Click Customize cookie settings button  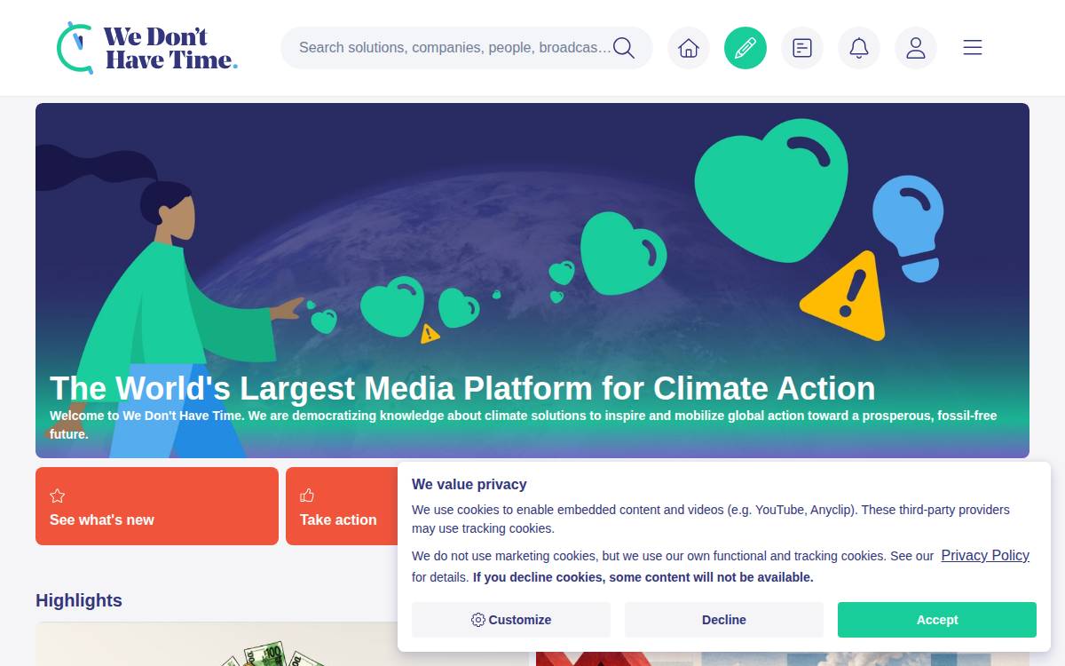(511, 620)
